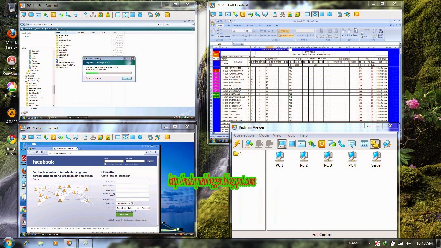Click copy progress bar in PC 1 dialog

[108, 73]
